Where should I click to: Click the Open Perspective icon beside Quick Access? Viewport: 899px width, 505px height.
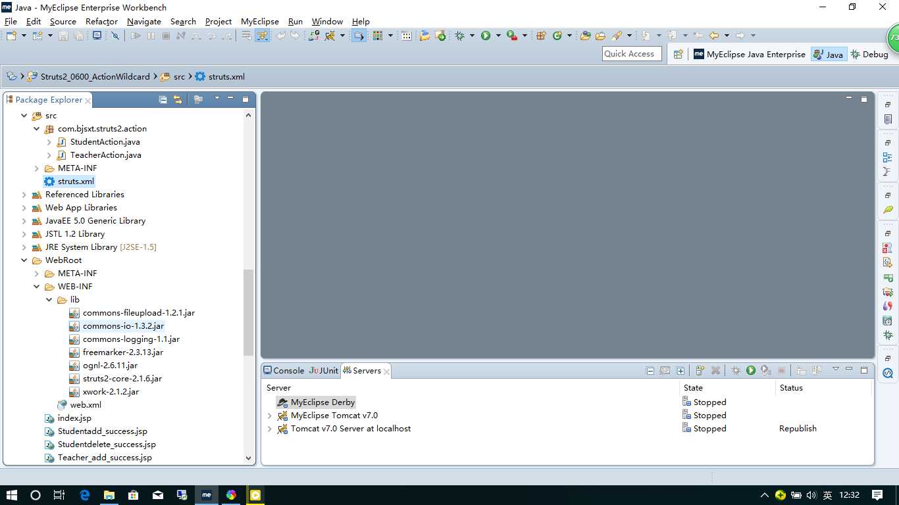(679, 55)
